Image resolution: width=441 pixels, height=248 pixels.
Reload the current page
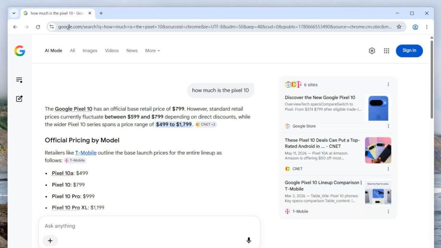click(38, 27)
